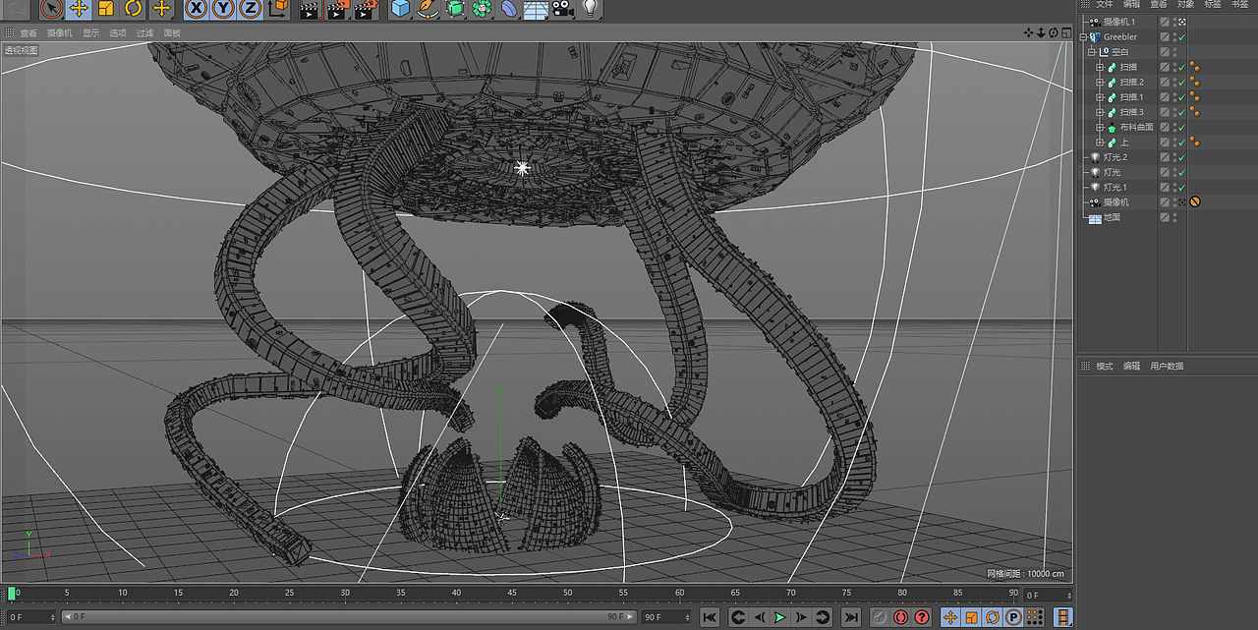This screenshot has height=630, width=1258.
Task: Activate the Scale tool in top toolbar
Action: 106,9
